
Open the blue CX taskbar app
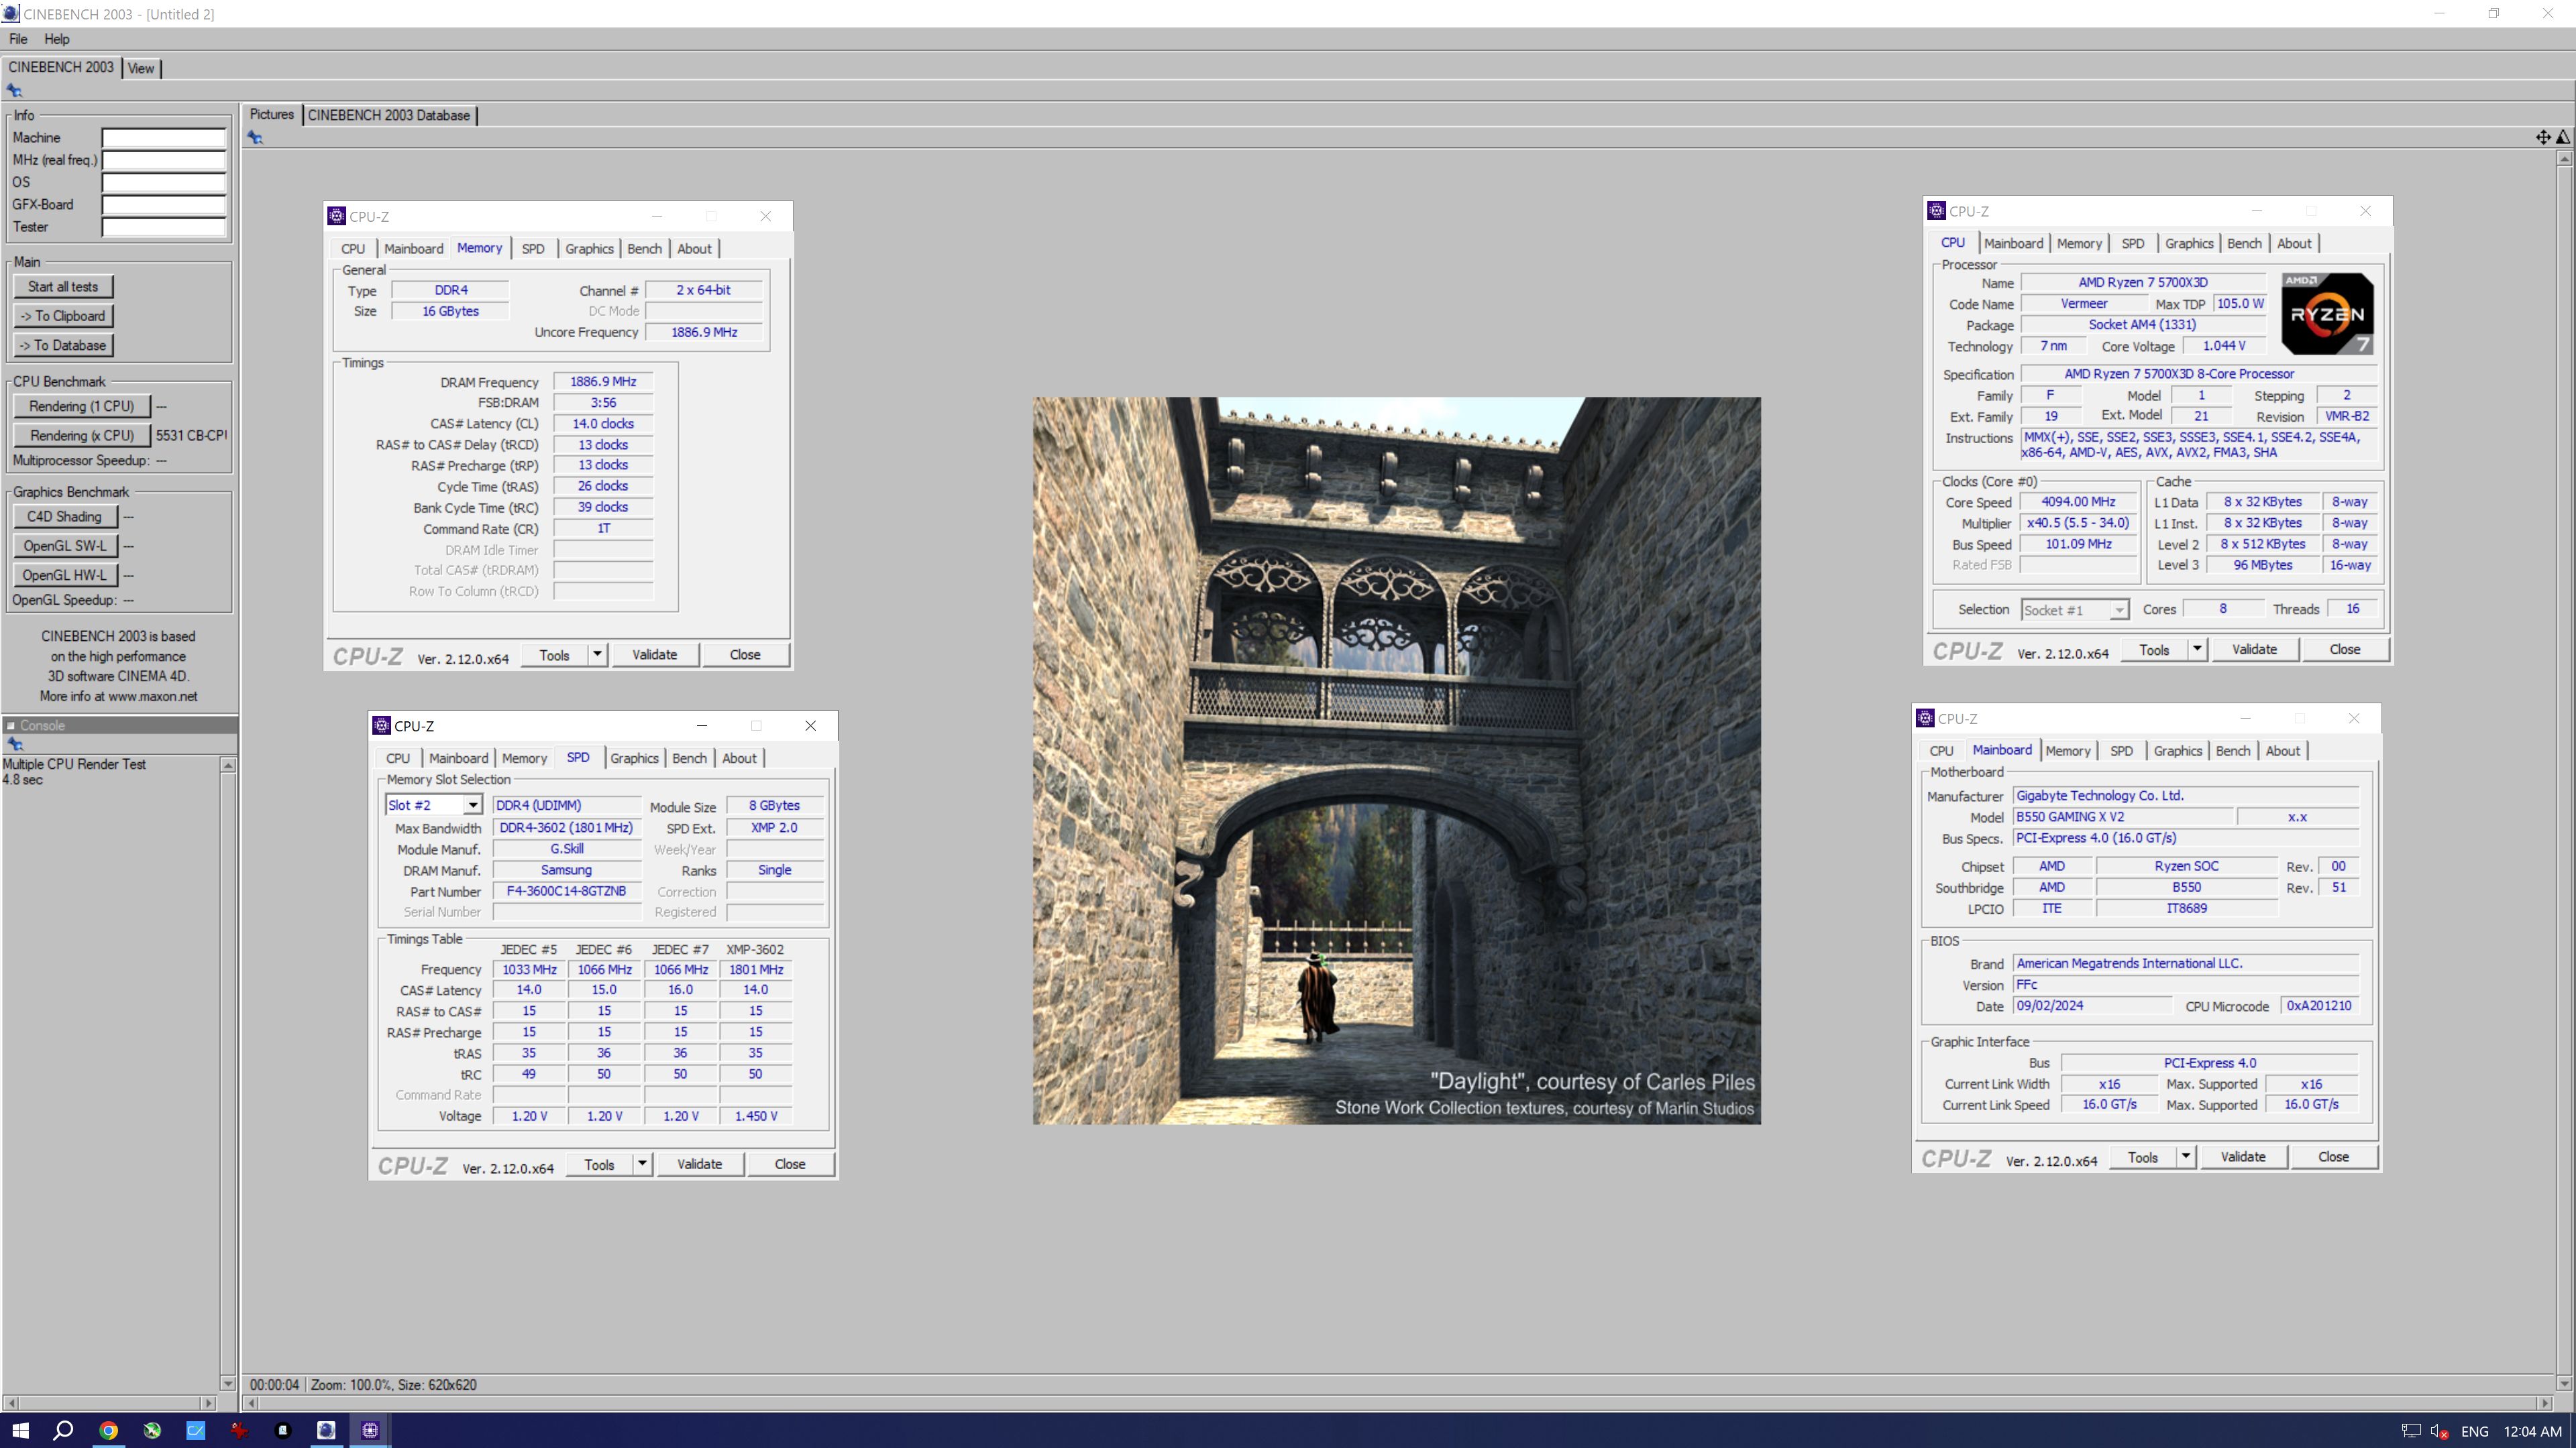coord(196,1430)
